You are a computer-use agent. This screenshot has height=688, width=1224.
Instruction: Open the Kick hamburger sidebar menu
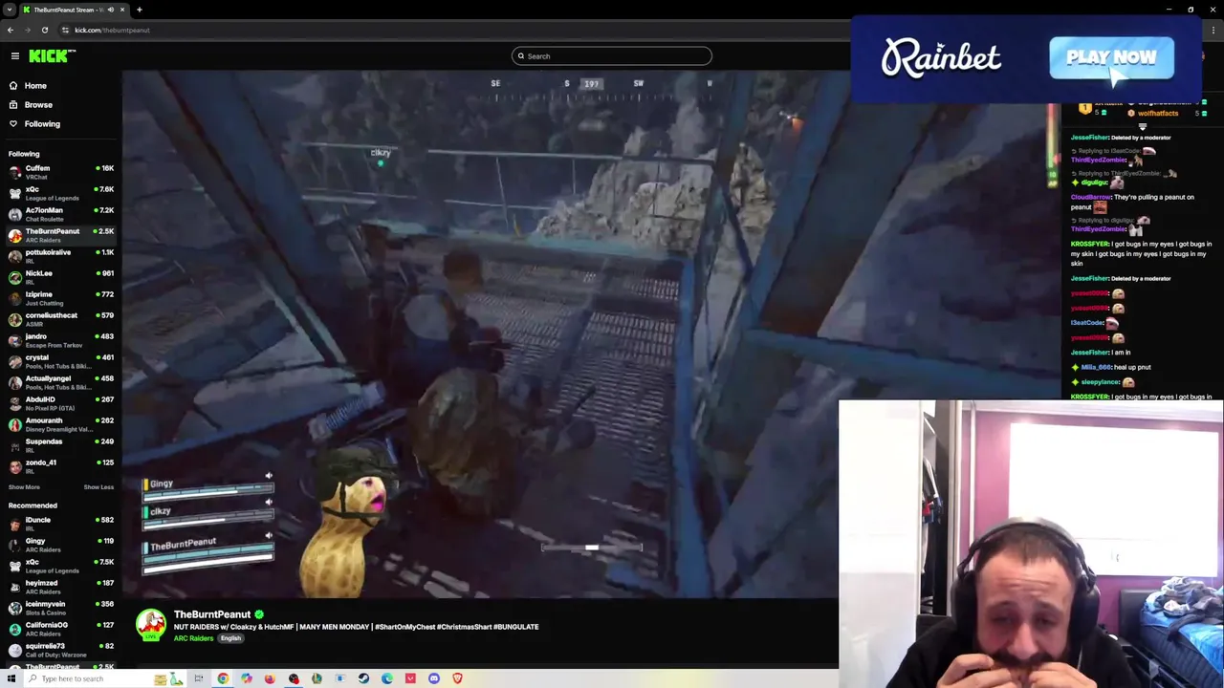(x=15, y=56)
